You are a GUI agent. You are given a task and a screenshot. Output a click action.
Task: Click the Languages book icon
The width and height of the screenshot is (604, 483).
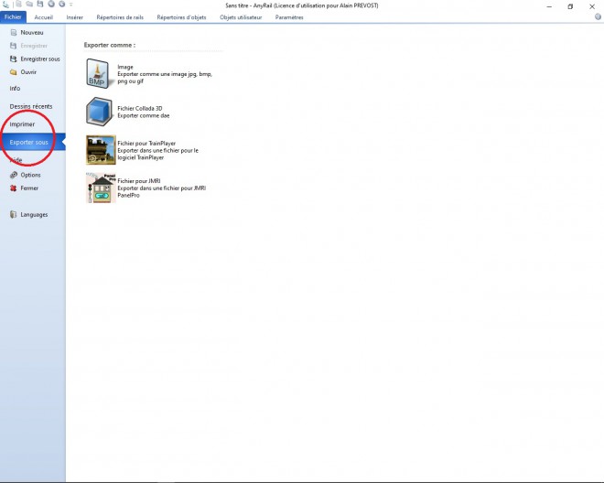coord(14,215)
